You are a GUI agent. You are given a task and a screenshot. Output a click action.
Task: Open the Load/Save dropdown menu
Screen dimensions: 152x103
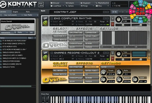tap(57, 6)
